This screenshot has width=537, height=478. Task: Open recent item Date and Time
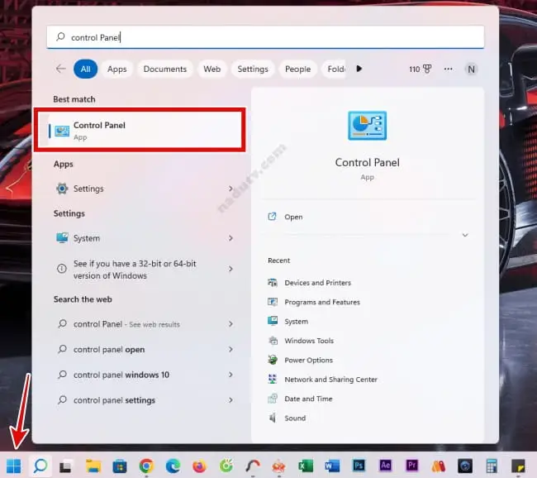(308, 399)
